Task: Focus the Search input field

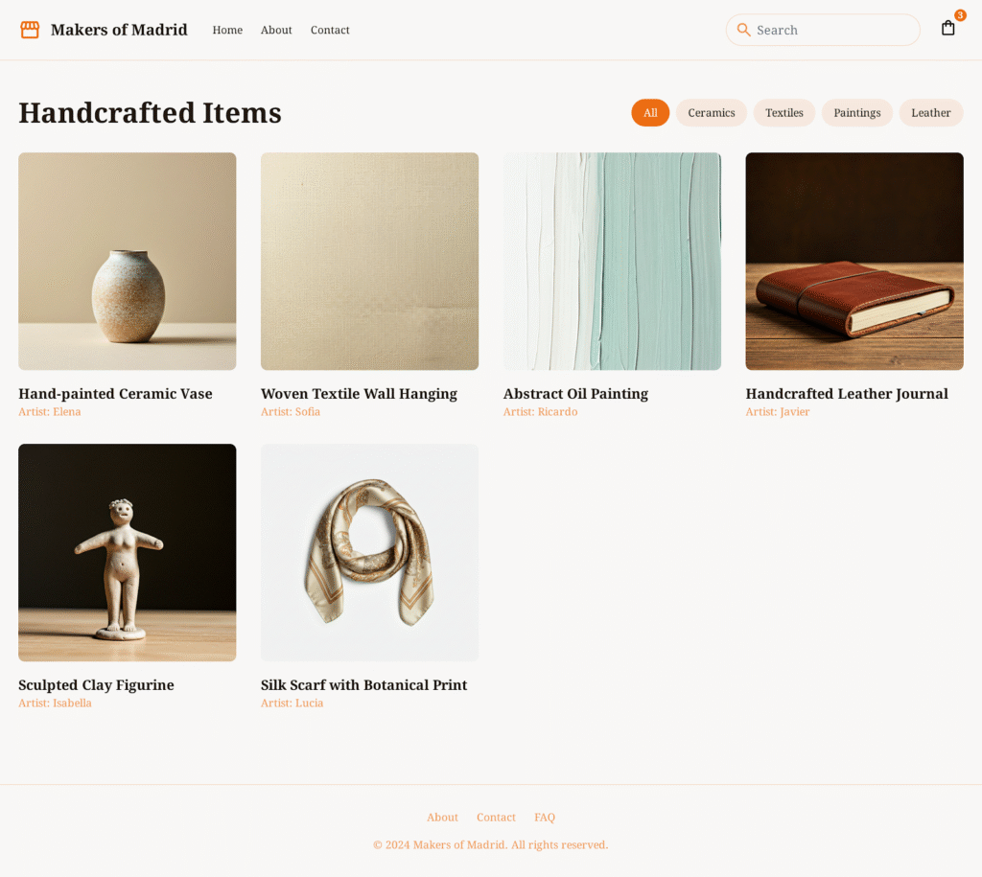Action: pos(823,30)
